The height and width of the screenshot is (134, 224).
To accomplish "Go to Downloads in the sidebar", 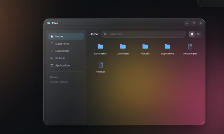I will pos(66,51).
